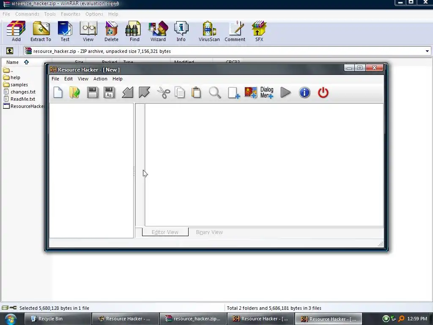Image resolution: width=433 pixels, height=325 pixels.
Task: Open WinRAR Tools menu
Action: 50,14
